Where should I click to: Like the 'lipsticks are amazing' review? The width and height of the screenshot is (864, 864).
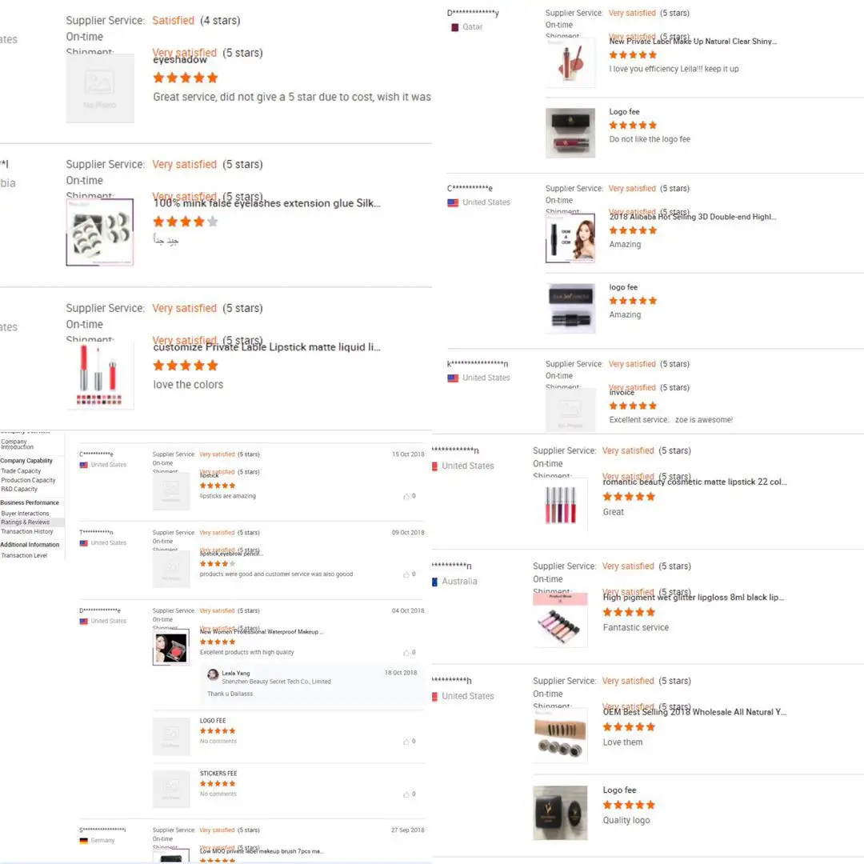[x=406, y=497]
